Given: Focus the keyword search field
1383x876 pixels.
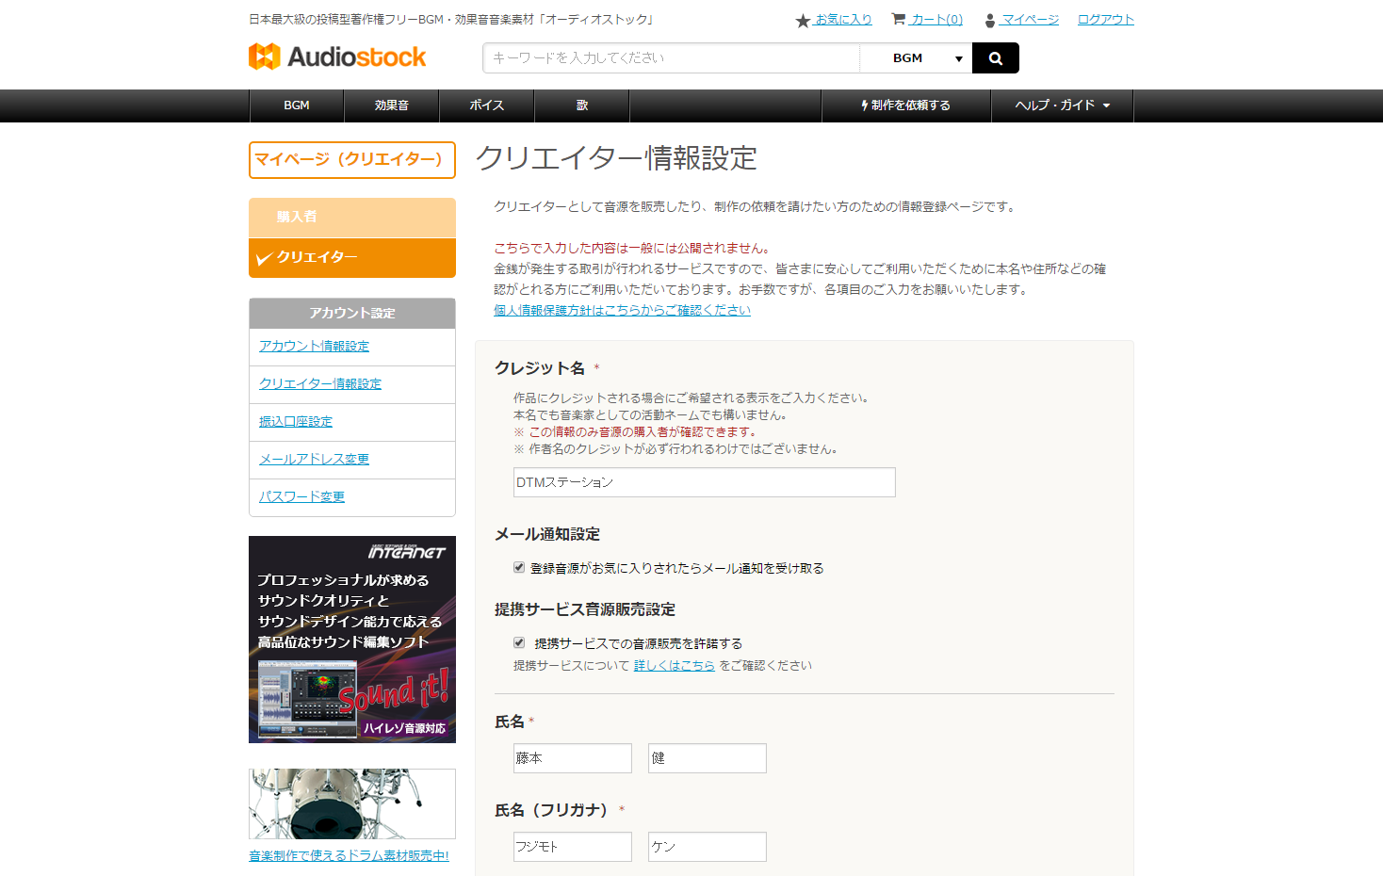Looking at the screenshot, I should click(671, 58).
